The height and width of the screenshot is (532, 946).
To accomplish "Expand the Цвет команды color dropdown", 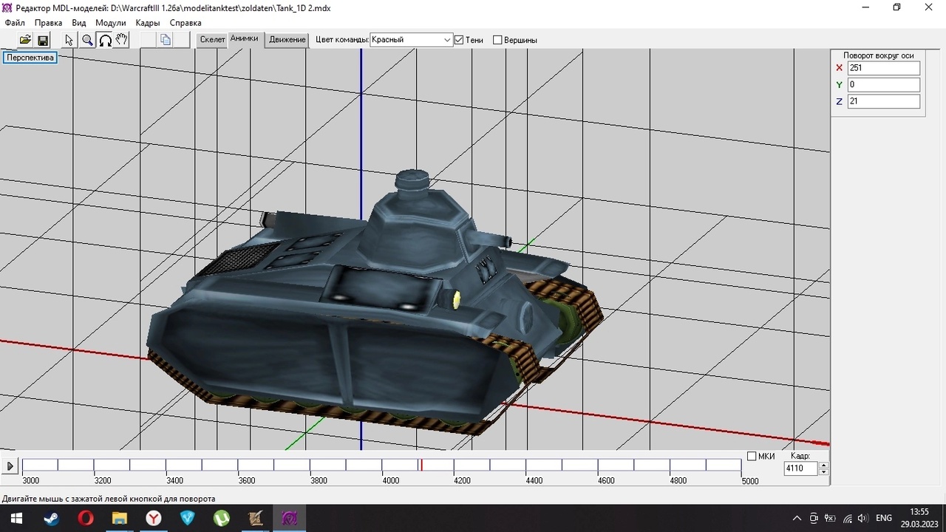I will 447,40.
